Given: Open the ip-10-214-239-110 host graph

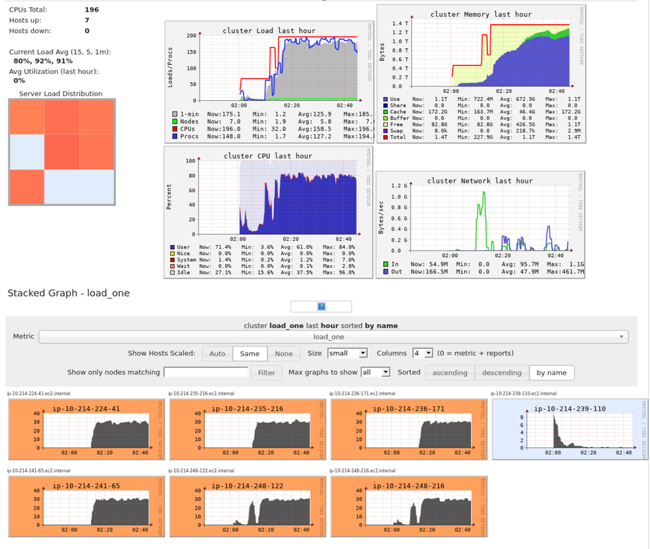Looking at the screenshot, I should coord(570,429).
